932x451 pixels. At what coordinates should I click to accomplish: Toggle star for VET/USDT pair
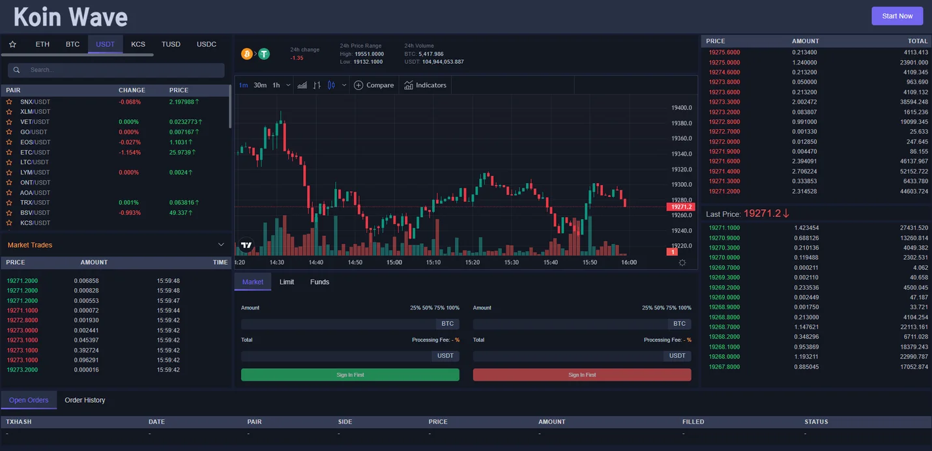point(9,122)
